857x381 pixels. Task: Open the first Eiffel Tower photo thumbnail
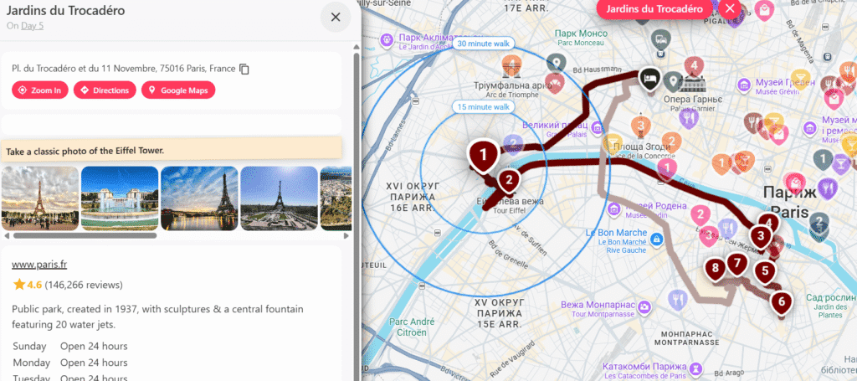pyautogui.click(x=40, y=198)
